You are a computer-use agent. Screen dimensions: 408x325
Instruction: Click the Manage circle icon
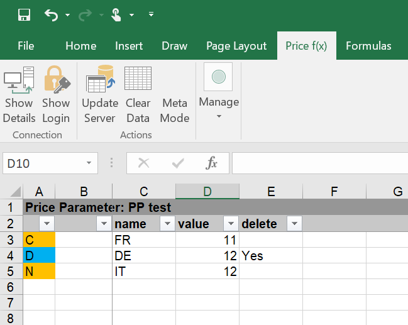pos(218,77)
